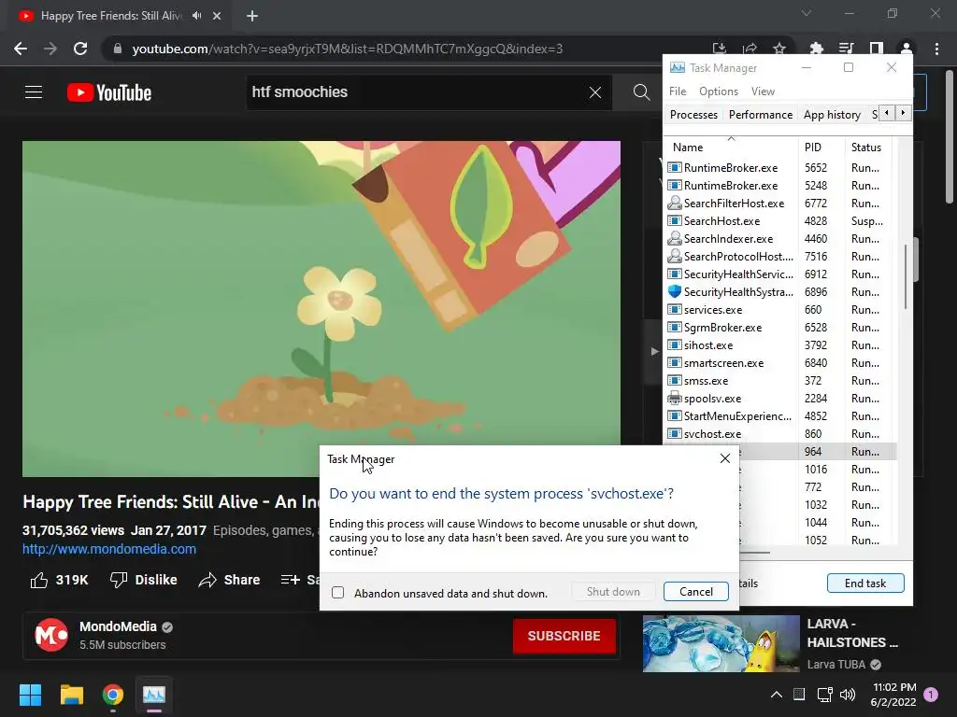
Task: Dislike the Happy Tree Friends video
Action: tap(143, 580)
